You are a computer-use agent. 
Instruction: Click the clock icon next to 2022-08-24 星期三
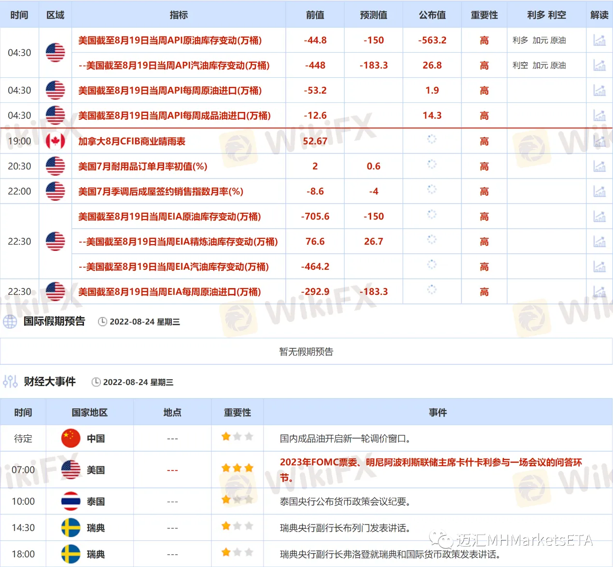click(102, 321)
